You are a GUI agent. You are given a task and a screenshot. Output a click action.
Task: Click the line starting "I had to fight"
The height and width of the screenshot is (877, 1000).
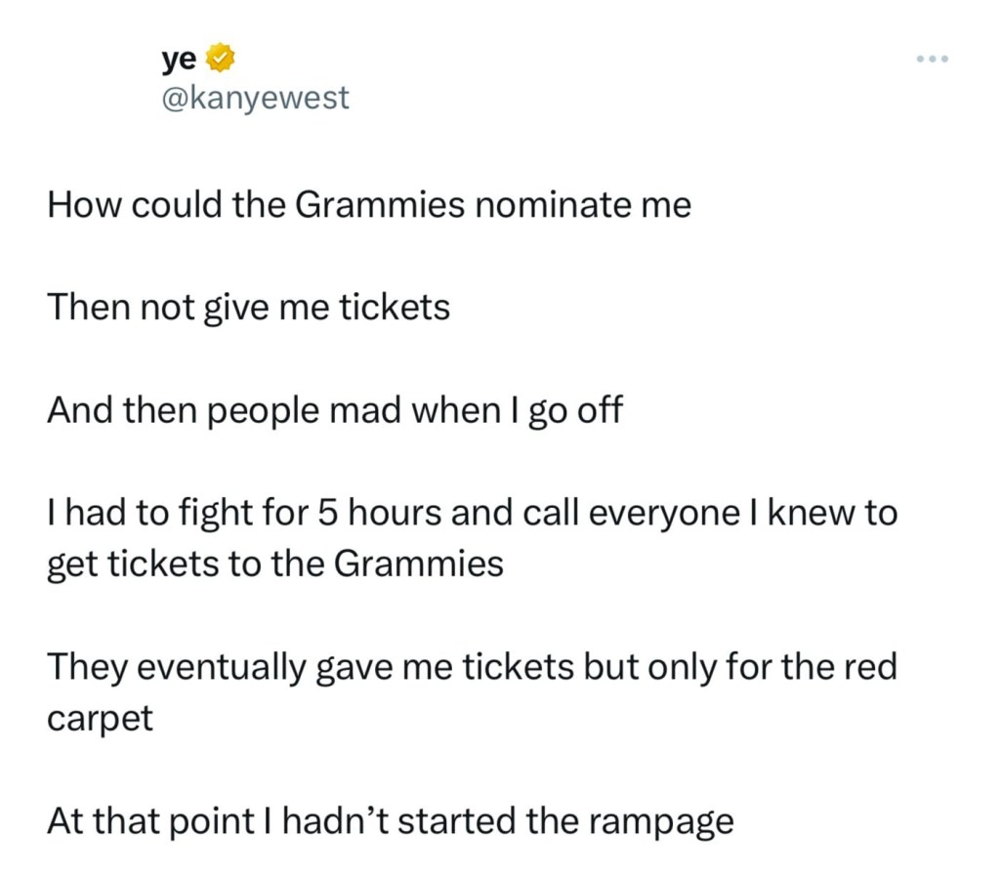coord(471,513)
